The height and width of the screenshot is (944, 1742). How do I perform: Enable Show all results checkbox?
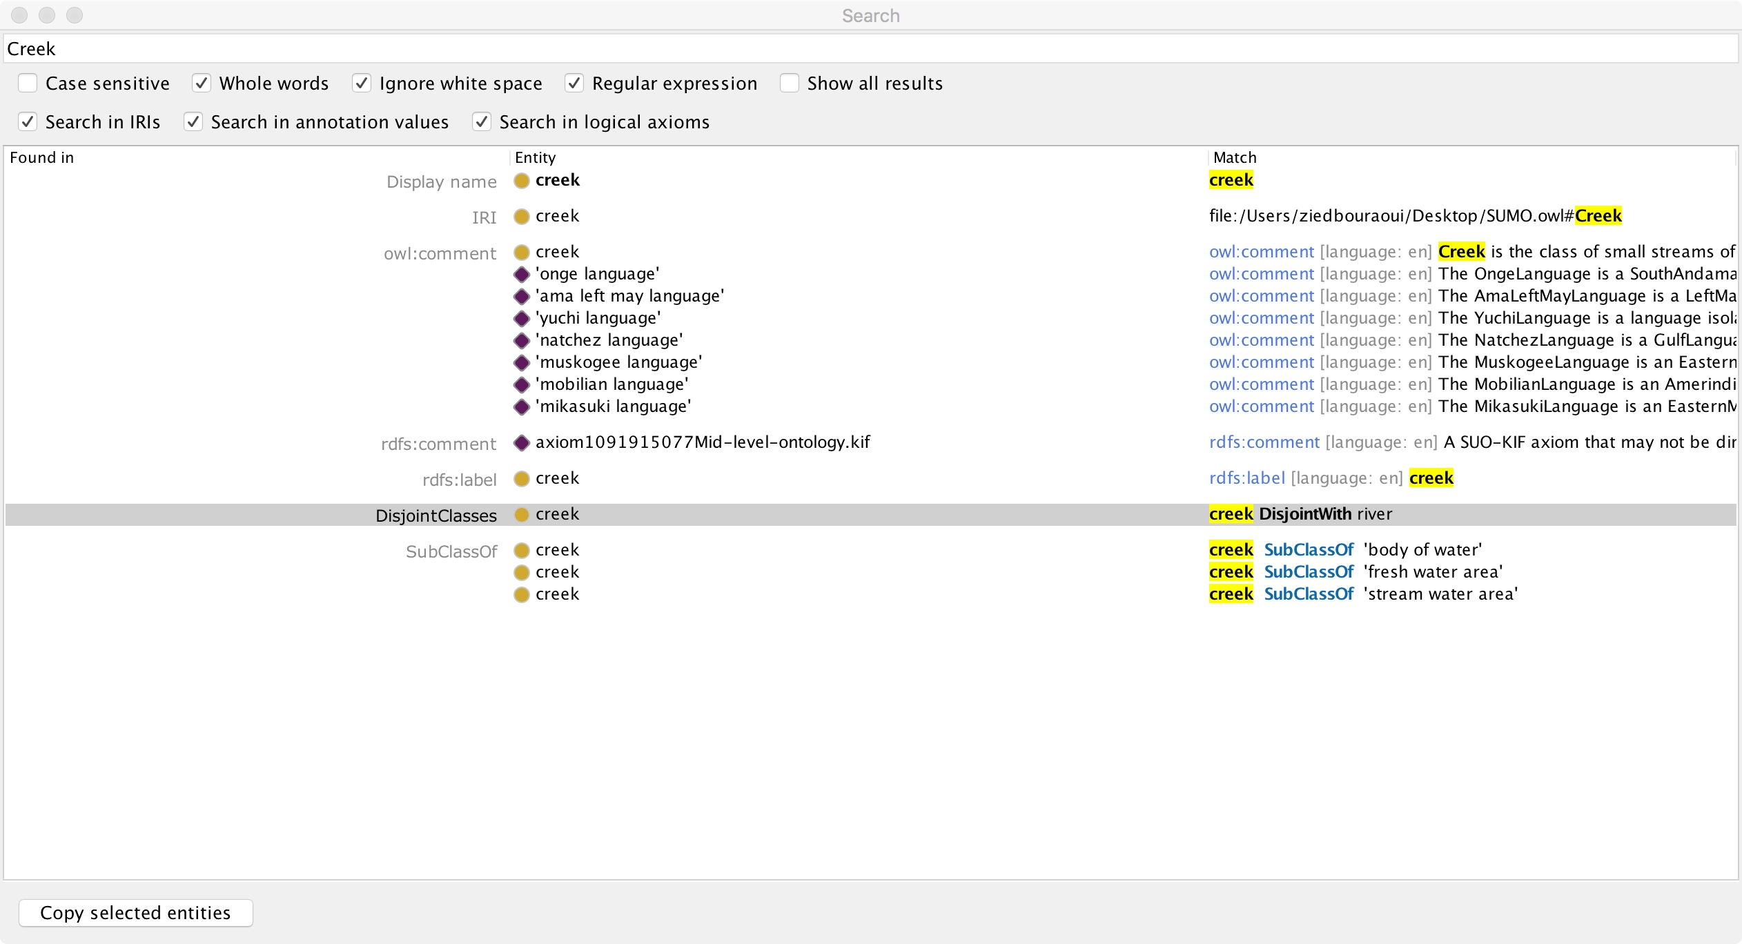tap(790, 83)
